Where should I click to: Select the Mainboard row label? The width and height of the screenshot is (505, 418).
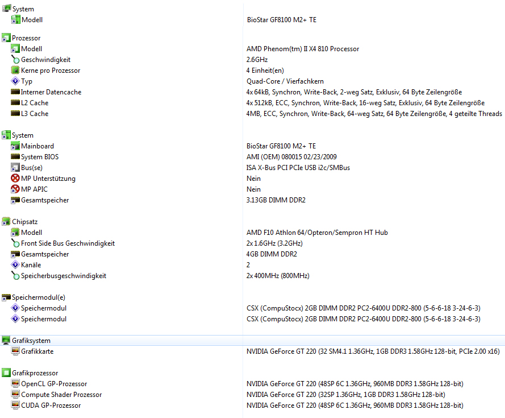37,146
